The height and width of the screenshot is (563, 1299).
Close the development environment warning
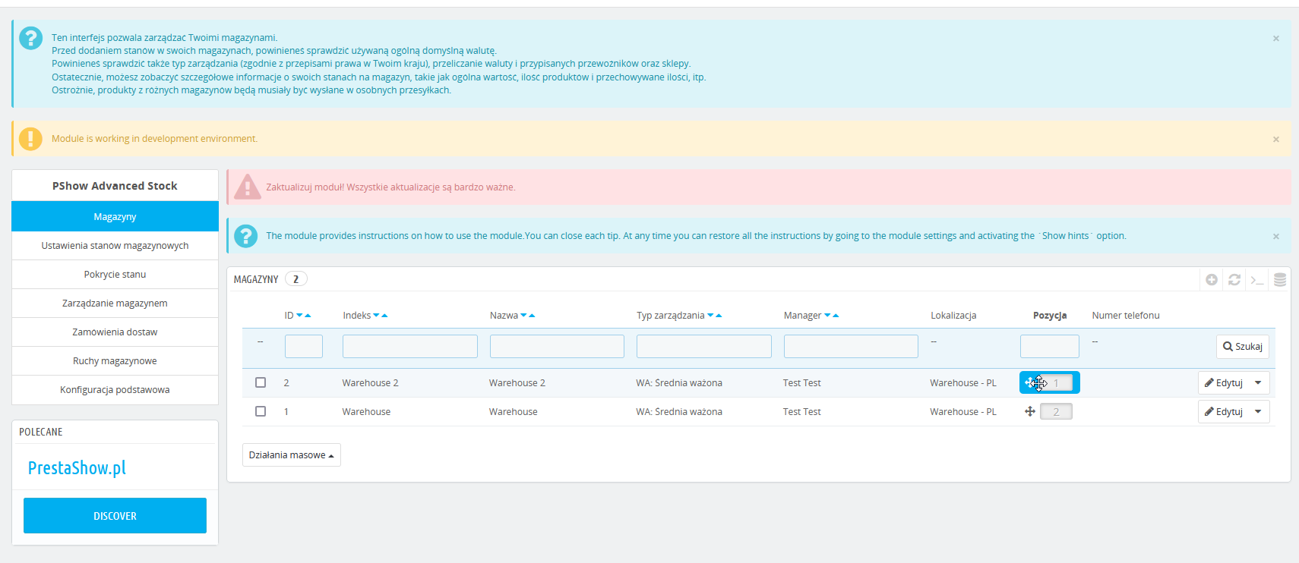click(1276, 139)
